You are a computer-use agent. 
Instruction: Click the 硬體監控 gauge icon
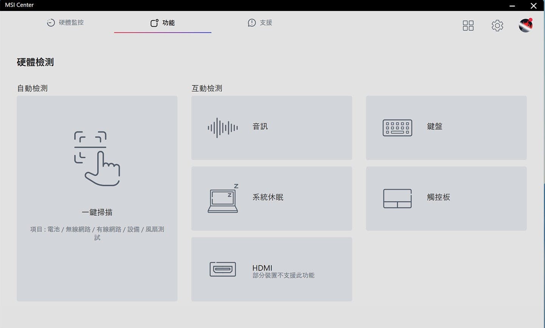51,23
